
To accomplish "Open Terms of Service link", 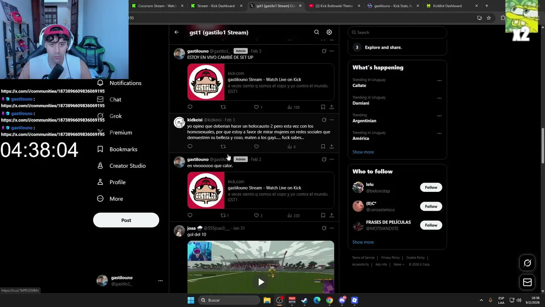I will click(363, 258).
